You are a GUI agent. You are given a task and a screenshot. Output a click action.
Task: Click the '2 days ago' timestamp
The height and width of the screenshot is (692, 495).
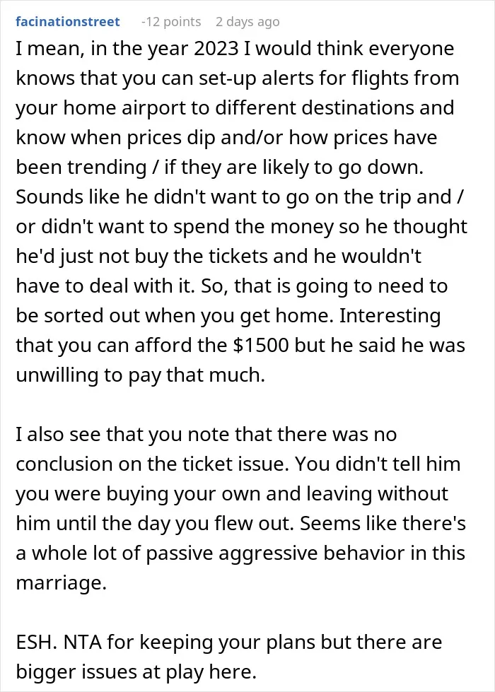[x=248, y=22]
